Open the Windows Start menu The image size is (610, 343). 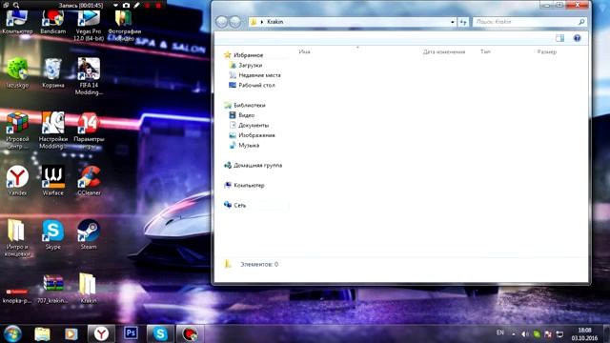12,334
